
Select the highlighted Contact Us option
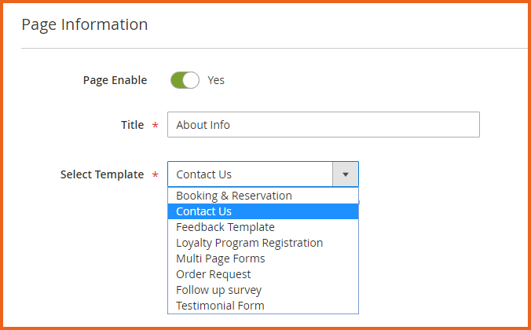(x=204, y=211)
